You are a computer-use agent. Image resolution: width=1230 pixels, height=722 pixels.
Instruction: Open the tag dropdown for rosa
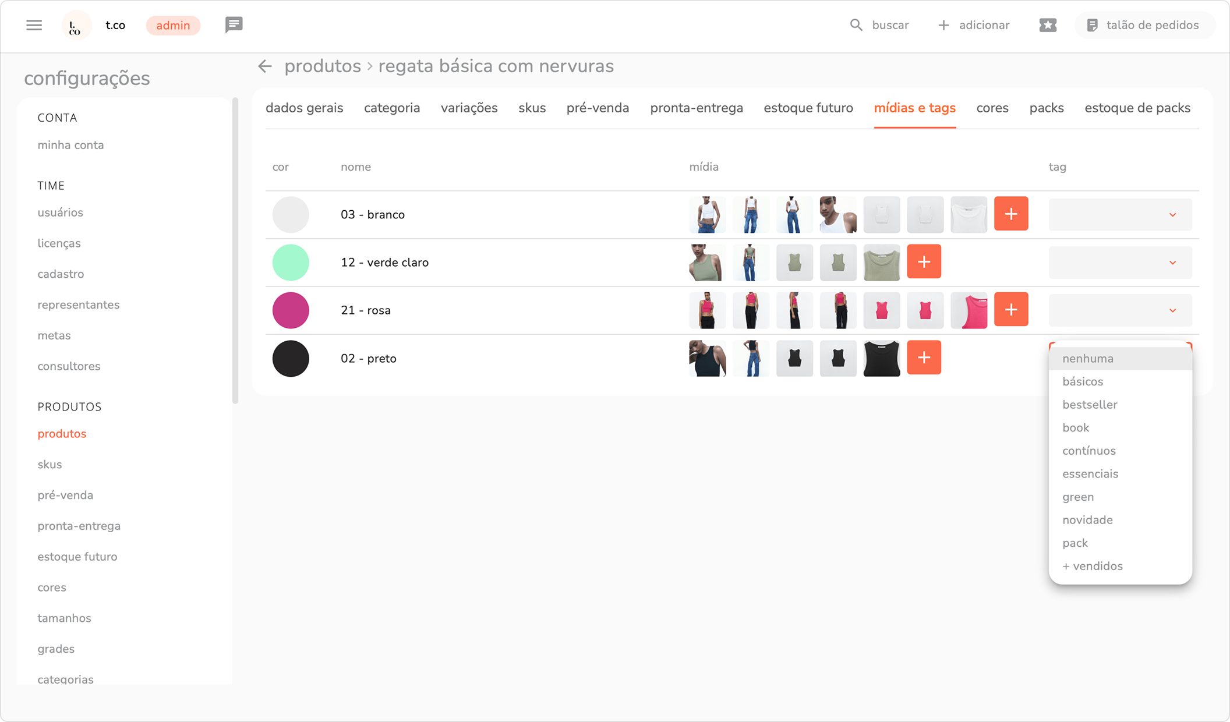[1172, 310]
